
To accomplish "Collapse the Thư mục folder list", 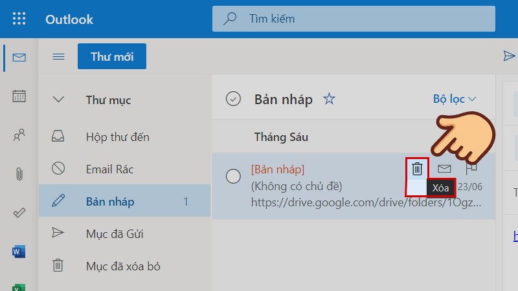I will click(x=58, y=100).
